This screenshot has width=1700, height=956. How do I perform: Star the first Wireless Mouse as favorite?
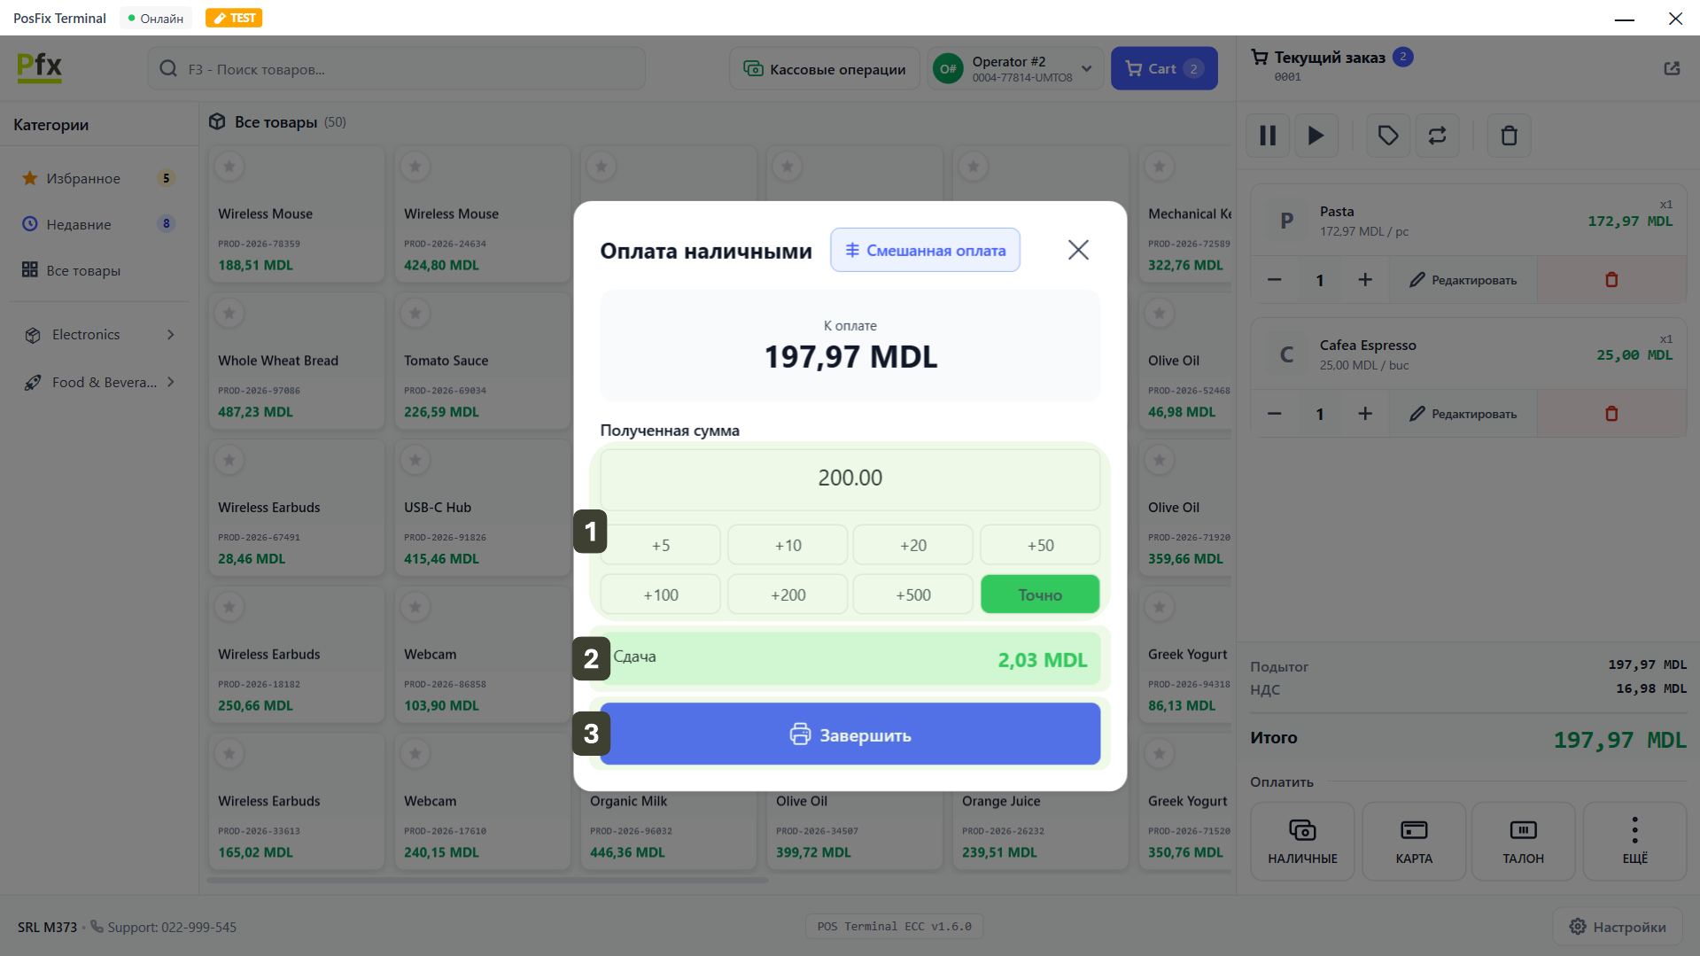pyautogui.click(x=229, y=166)
